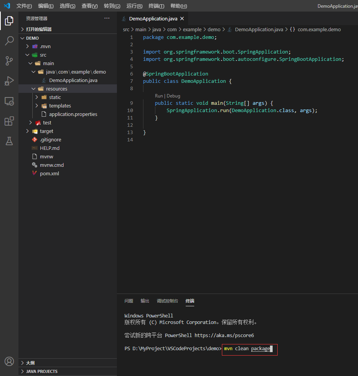Screen dimensions: 358x376
Task: Open the Testing view
Action: [9, 141]
